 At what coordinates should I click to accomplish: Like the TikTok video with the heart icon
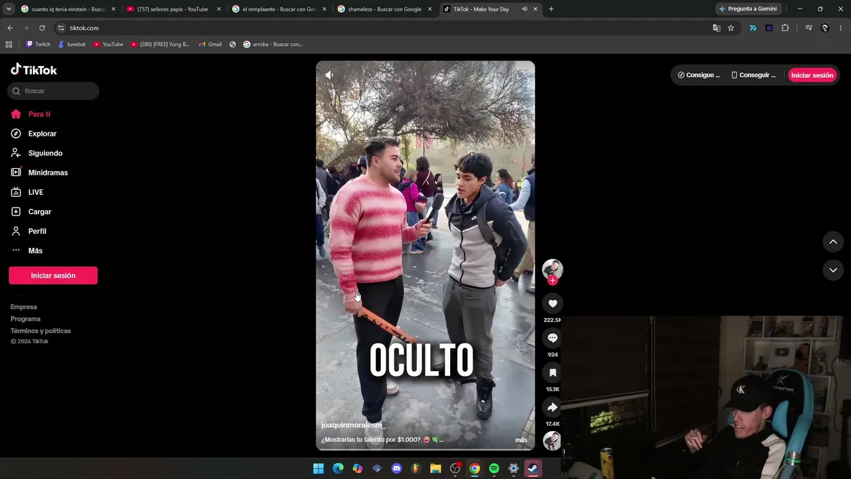pos(552,303)
